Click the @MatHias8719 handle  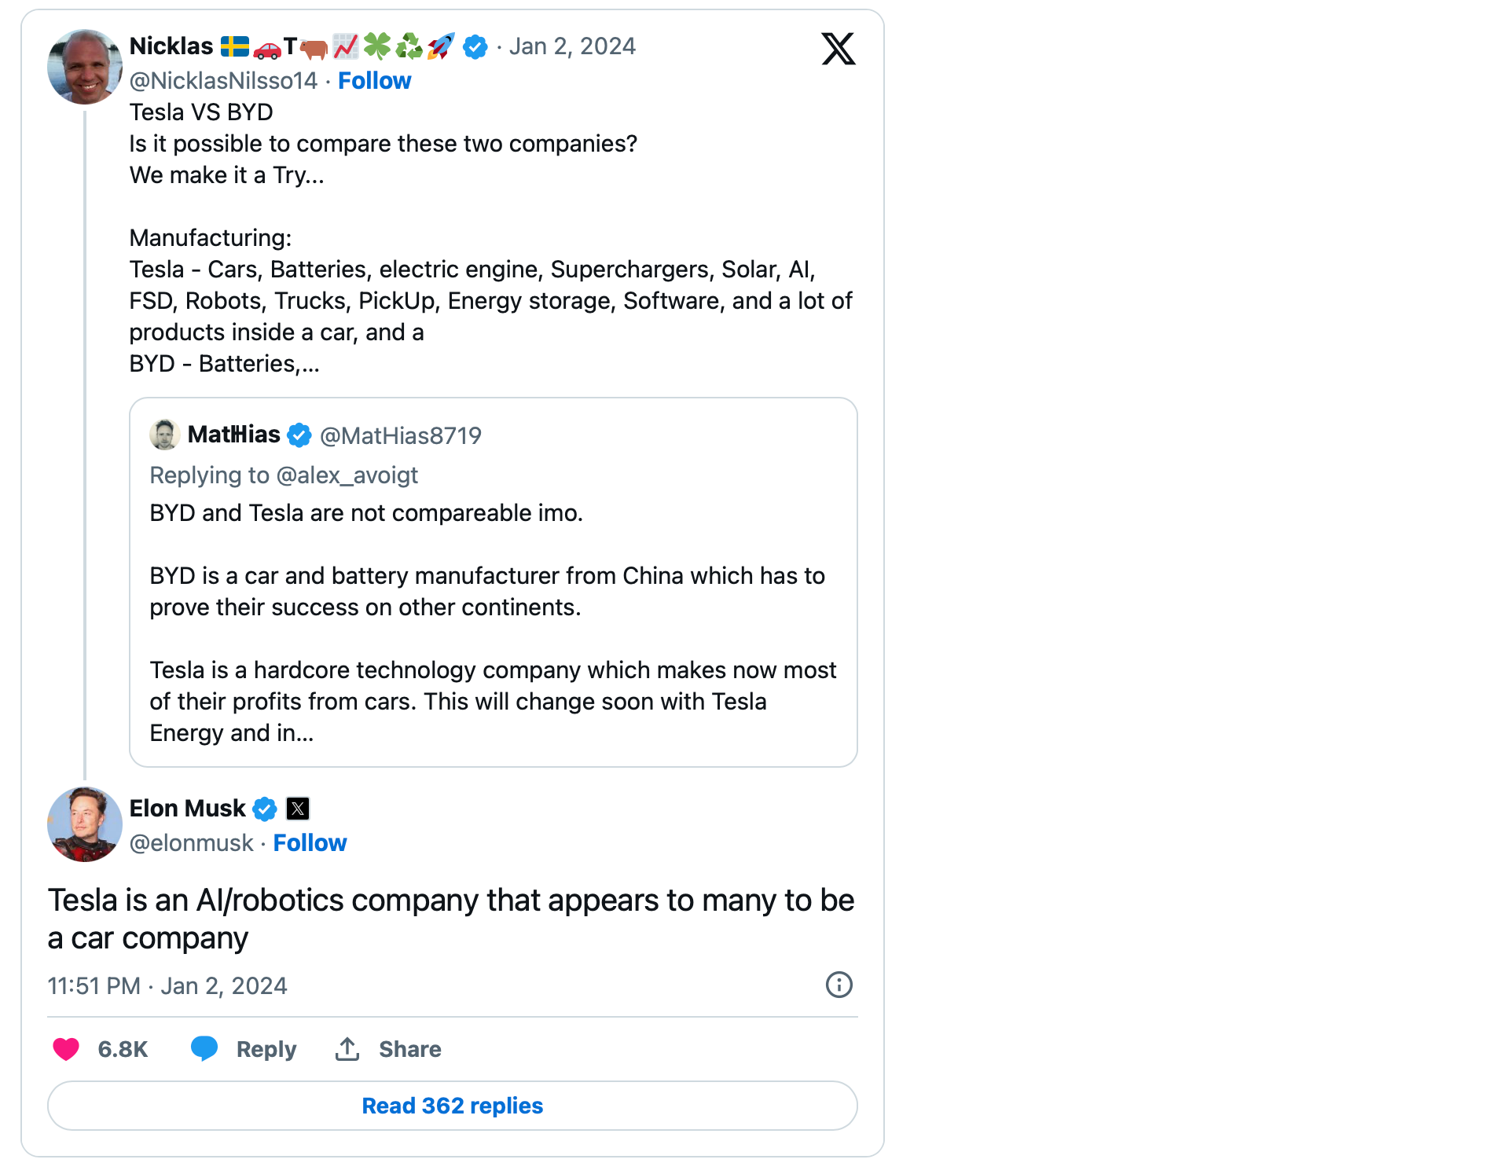[x=400, y=436]
